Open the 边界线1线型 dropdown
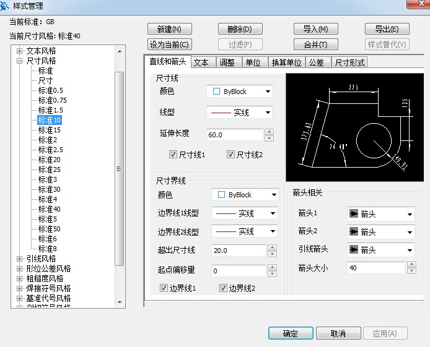 (x=245, y=213)
